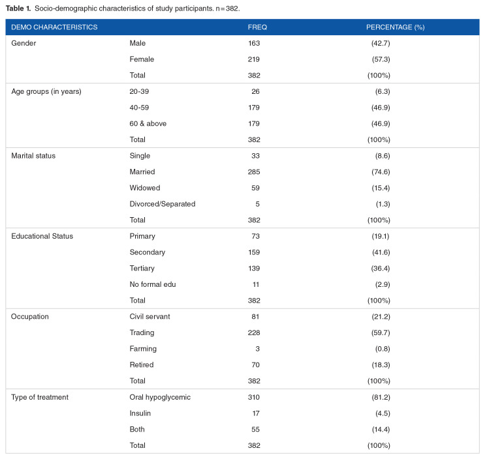Click the Educational Status label
The image size is (485, 459).
tap(42, 236)
